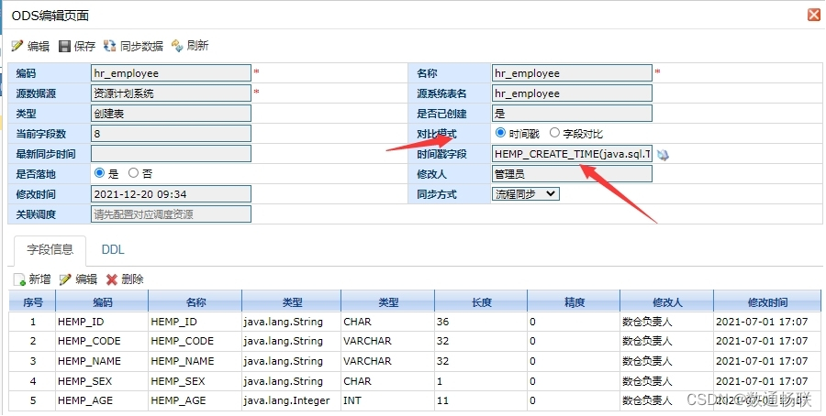Click the empty 最新同步时间 field

click(172, 154)
